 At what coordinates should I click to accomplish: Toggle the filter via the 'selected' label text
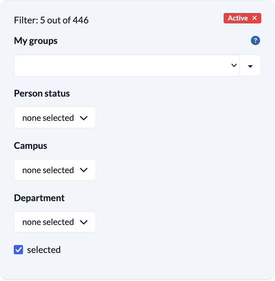click(44, 250)
